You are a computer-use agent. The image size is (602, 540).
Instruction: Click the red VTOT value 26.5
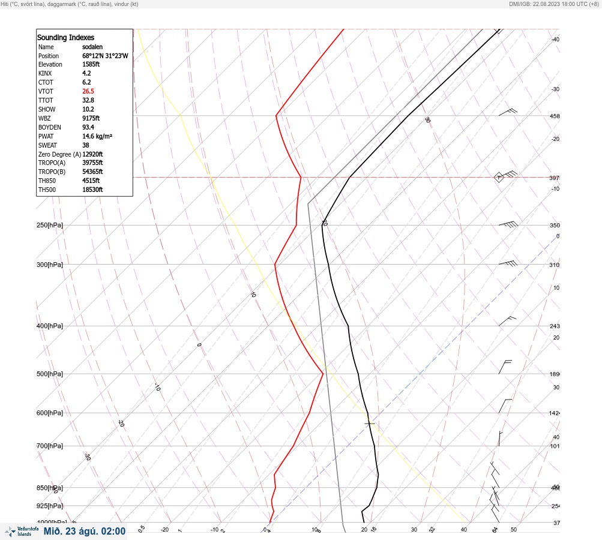[x=88, y=91]
